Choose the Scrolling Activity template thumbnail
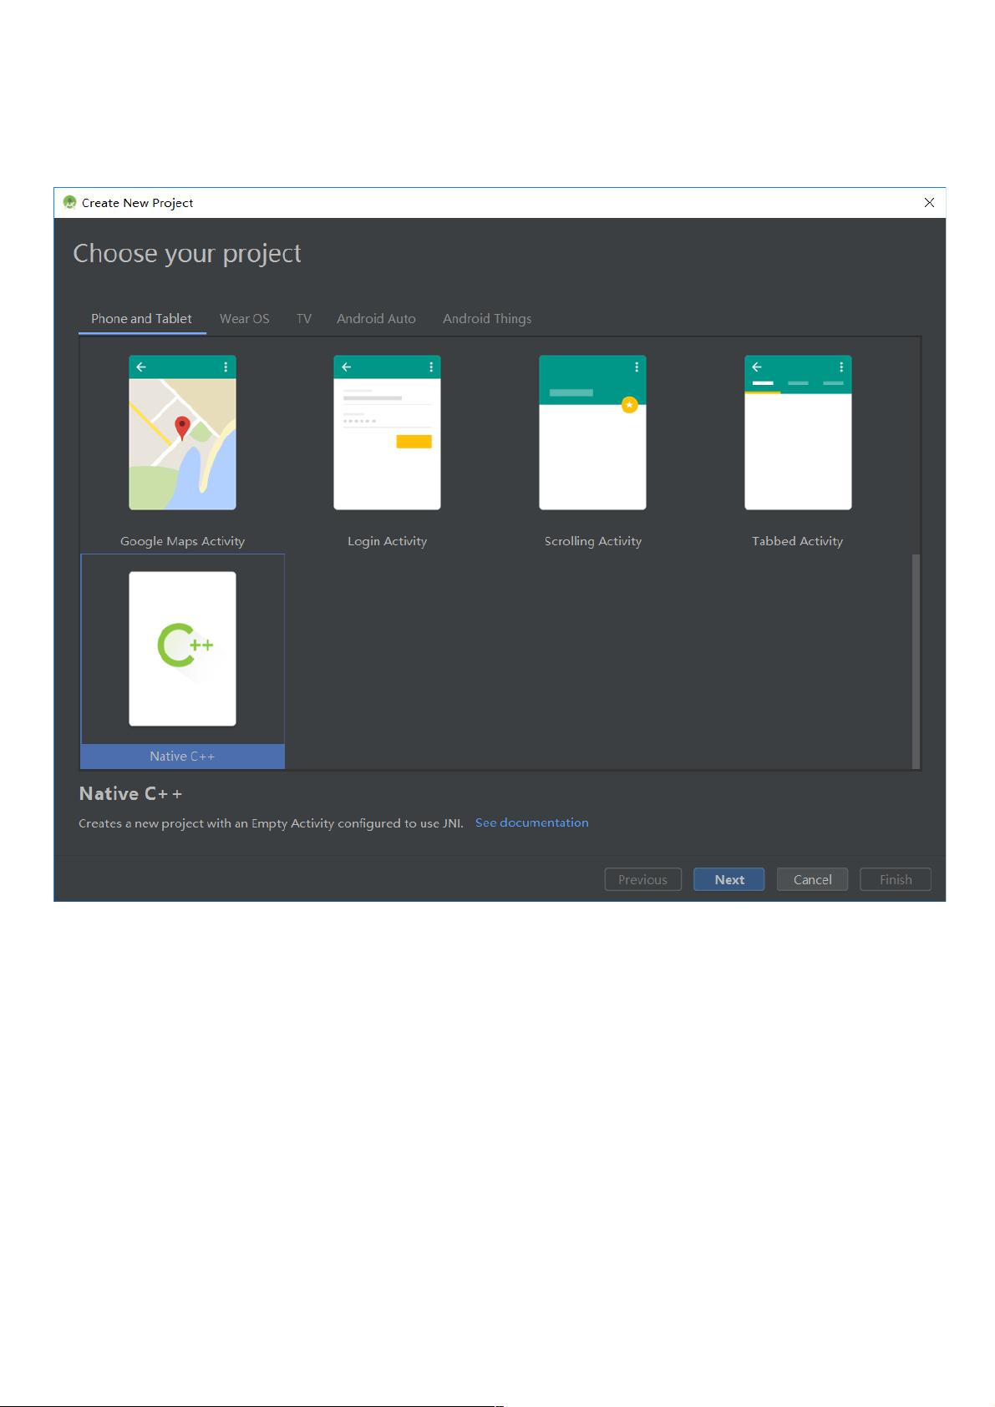The image size is (995, 1407). (x=592, y=433)
